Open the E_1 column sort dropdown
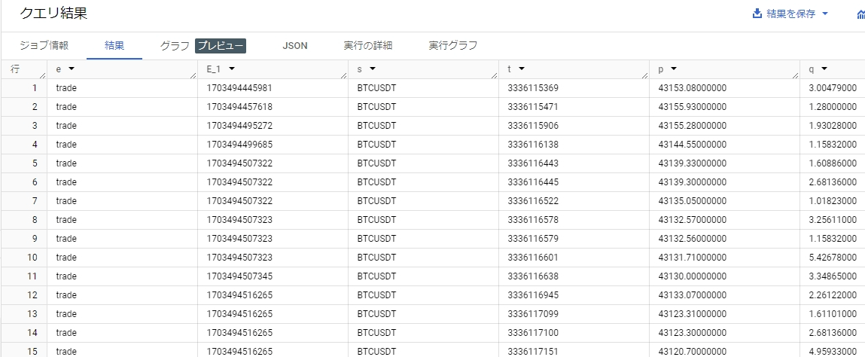This screenshot has width=865, height=357. (x=232, y=69)
